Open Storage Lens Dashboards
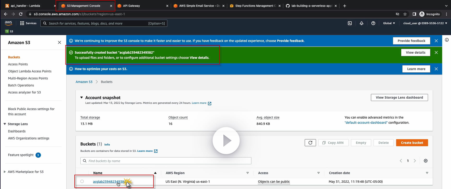This screenshot has height=189, width=451. click(x=17, y=131)
